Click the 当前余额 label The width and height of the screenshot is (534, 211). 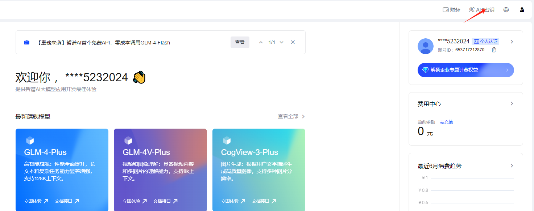click(426, 122)
